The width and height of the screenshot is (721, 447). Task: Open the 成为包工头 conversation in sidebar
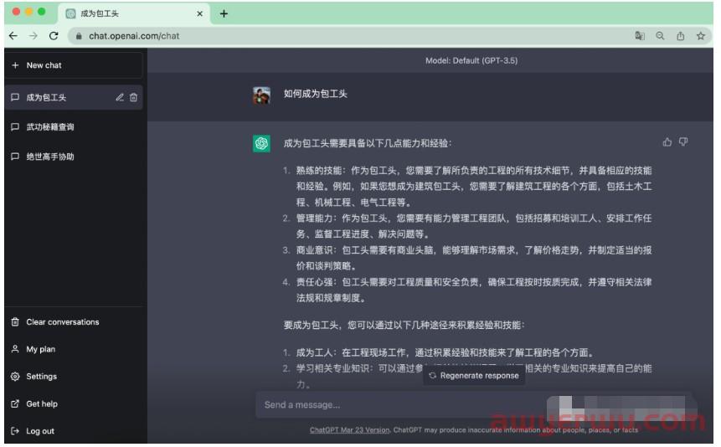(74, 97)
